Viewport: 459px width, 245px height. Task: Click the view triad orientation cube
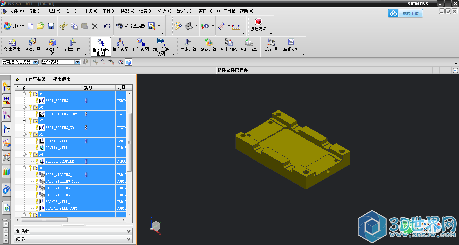156,226
